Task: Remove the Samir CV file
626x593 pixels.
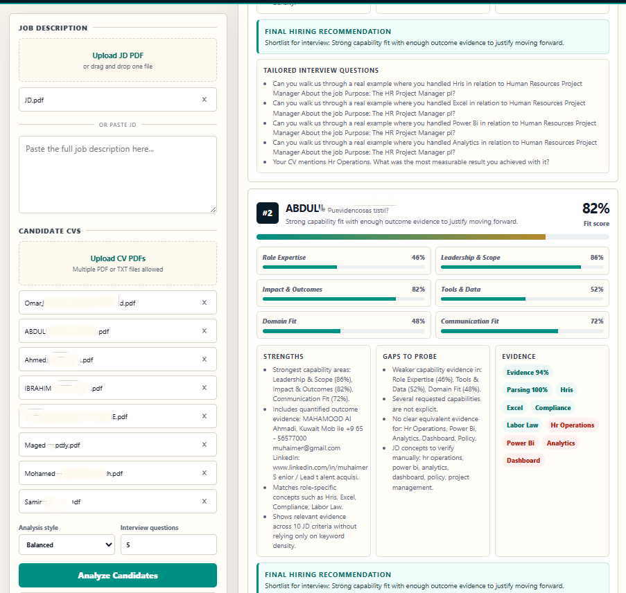Action: [204, 502]
